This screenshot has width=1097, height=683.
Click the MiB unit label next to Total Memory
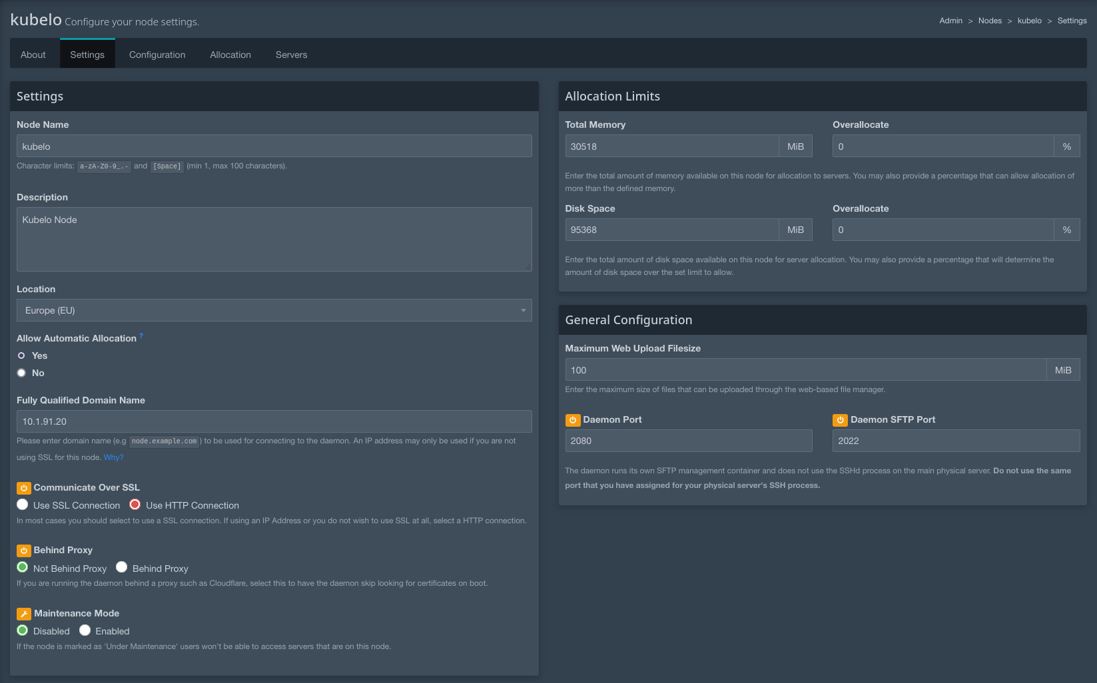tap(795, 146)
